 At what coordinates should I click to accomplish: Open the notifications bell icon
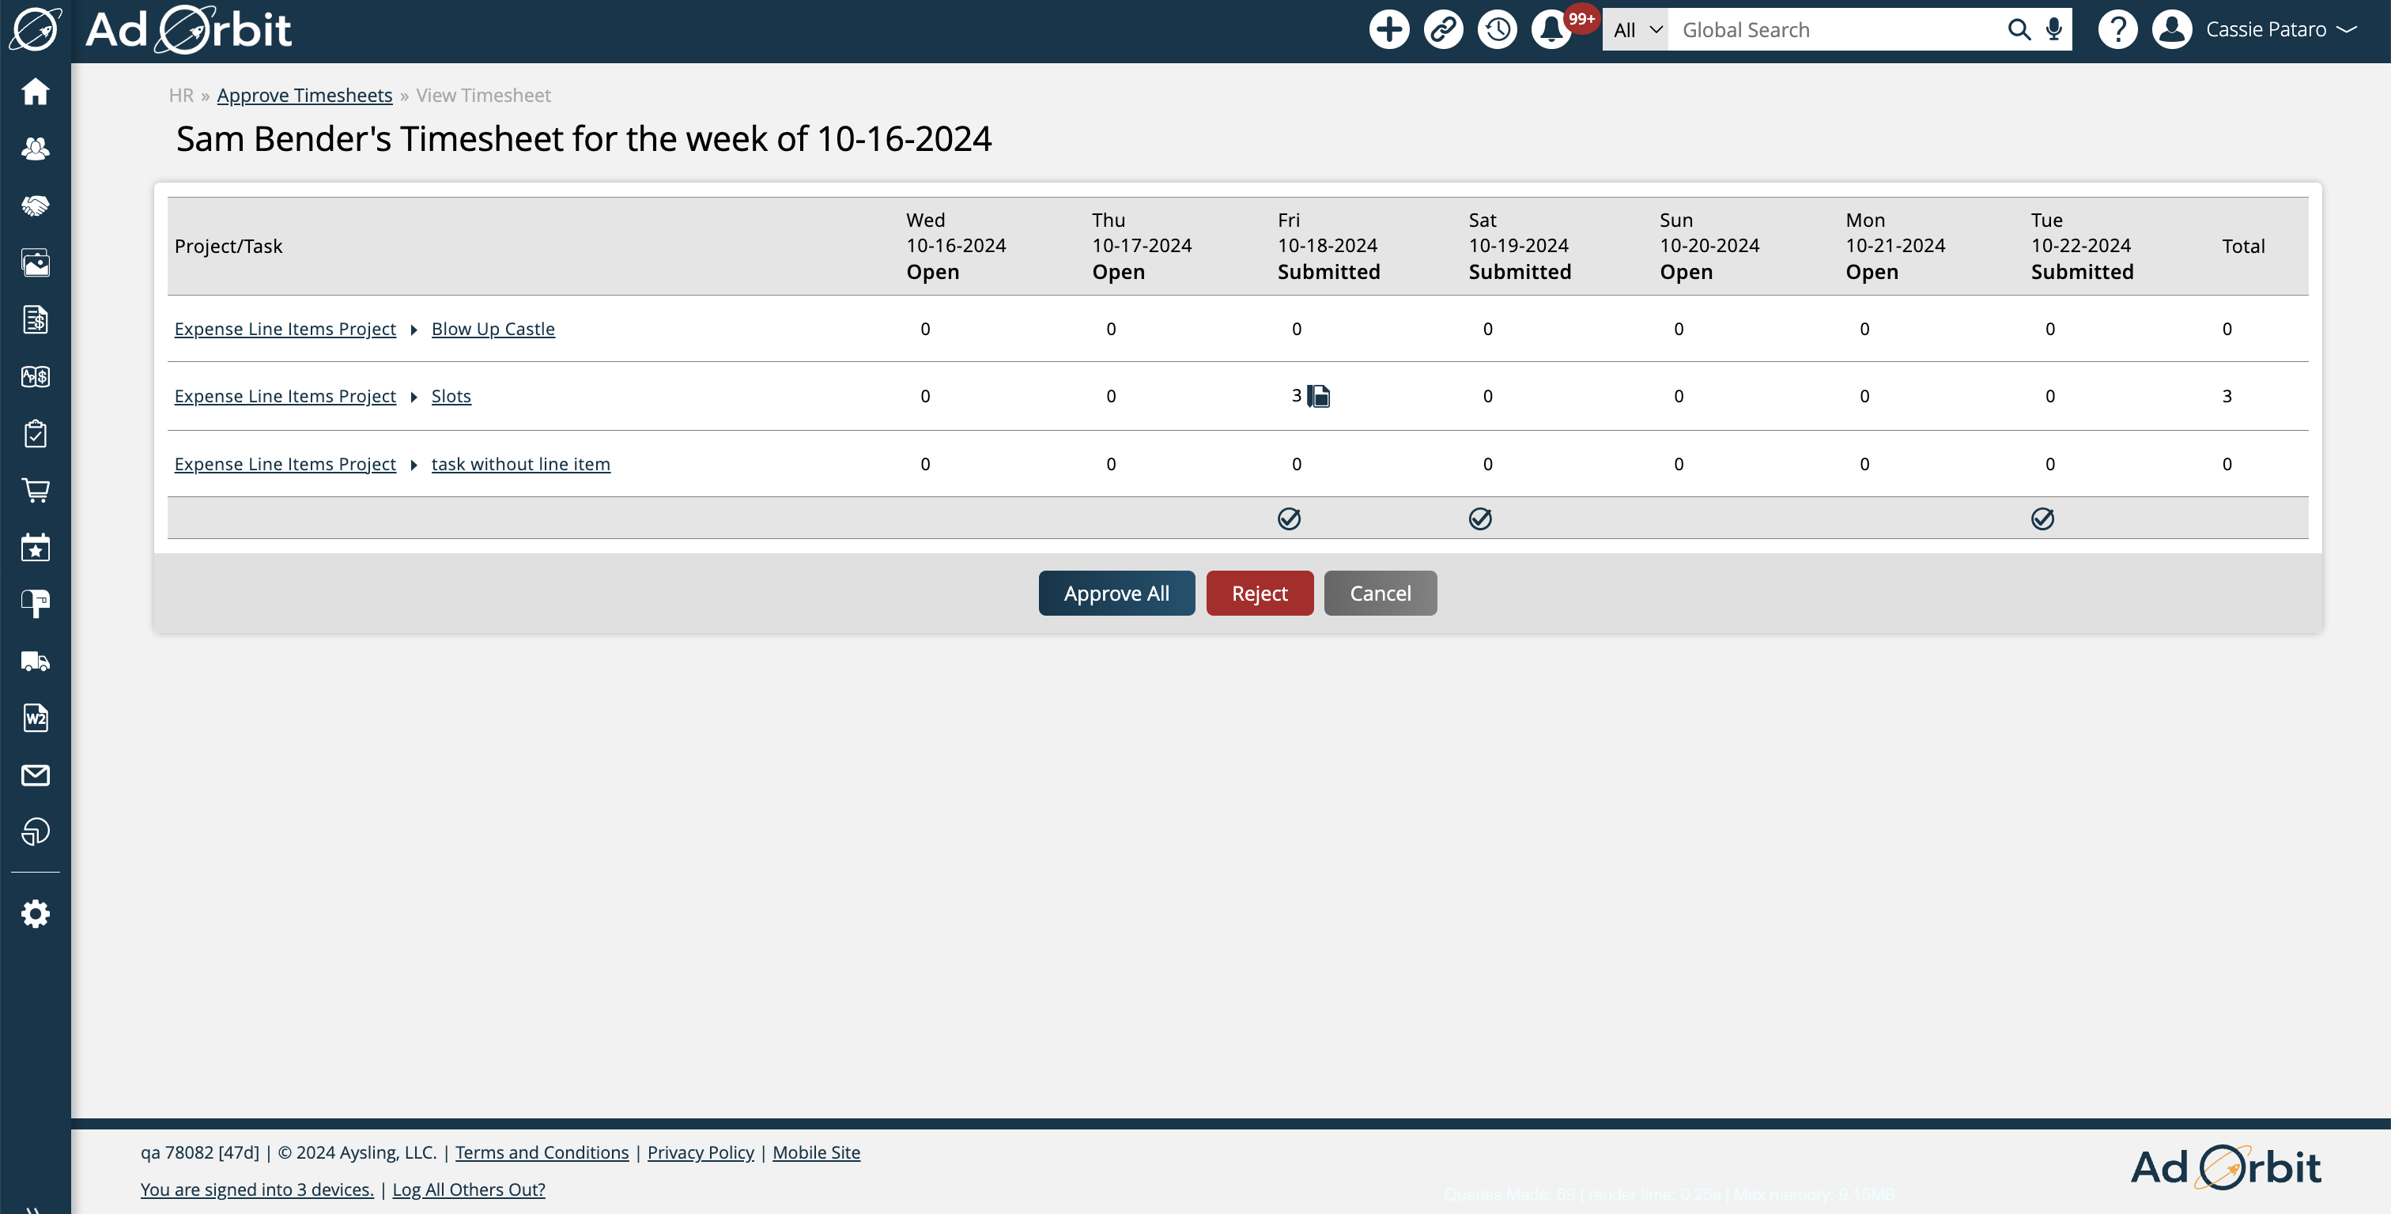(x=1551, y=30)
